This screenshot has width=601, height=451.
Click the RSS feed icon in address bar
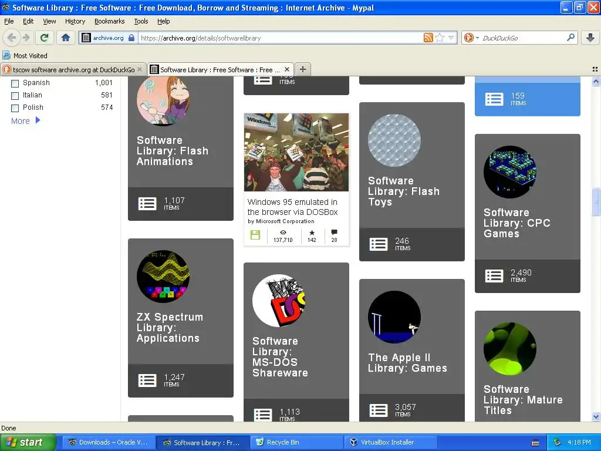(x=428, y=38)
